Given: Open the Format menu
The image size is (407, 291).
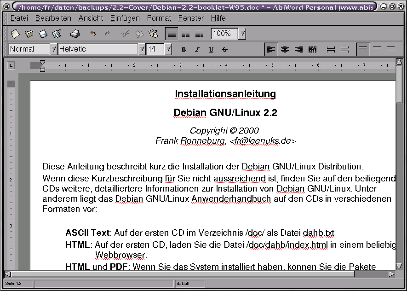Looking at the screenshot, I should (x=159, y=18).
